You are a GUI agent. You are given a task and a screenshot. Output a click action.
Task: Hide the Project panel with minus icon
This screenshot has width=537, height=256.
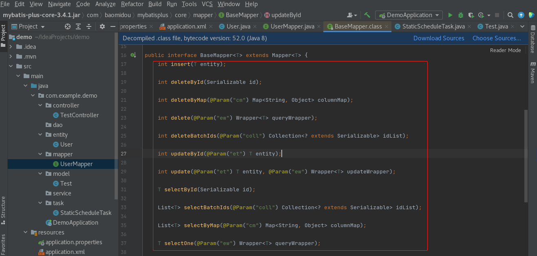coord(113,26)
